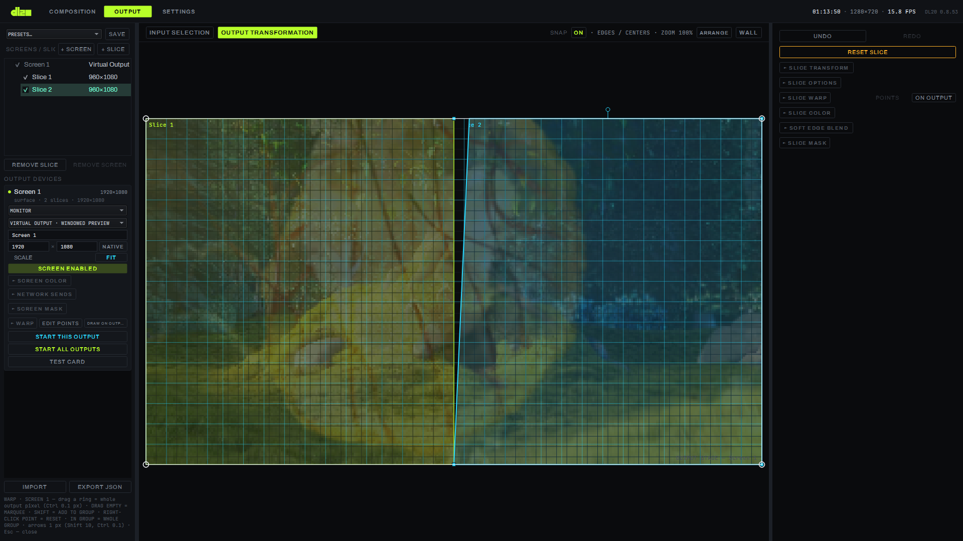Open the MONITOR device dropdown
The image size is (963, 541).
coord(68,210)
